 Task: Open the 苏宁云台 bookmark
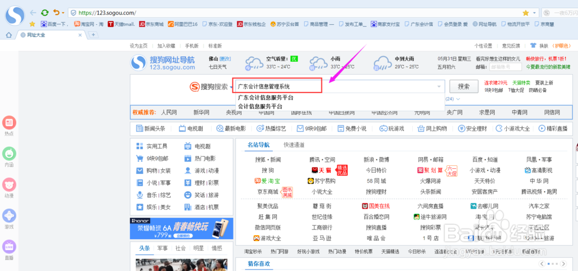click(284, 24)
